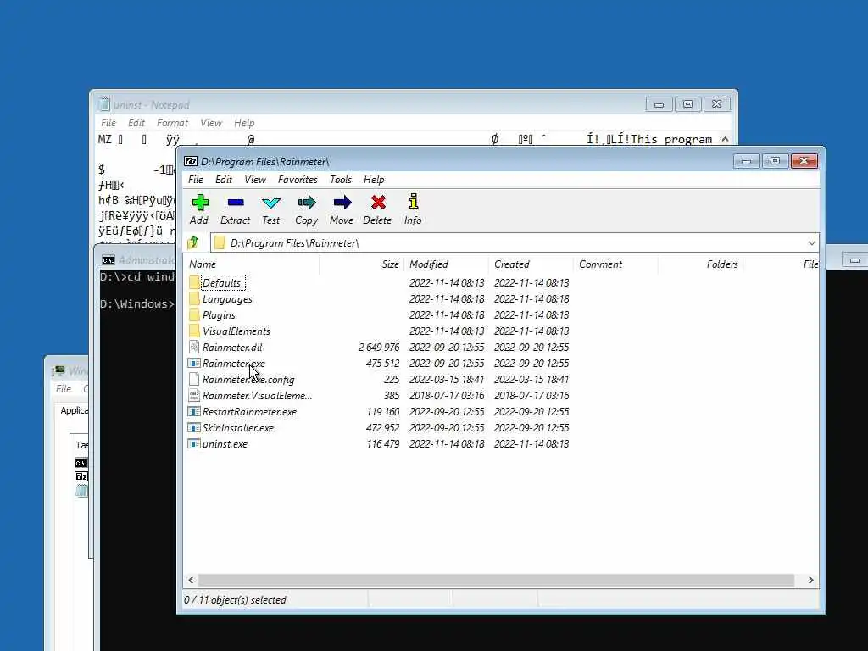868x651 pixels.
Task: Open Notepad's Help menu
Action: click(x=244, y=123)
